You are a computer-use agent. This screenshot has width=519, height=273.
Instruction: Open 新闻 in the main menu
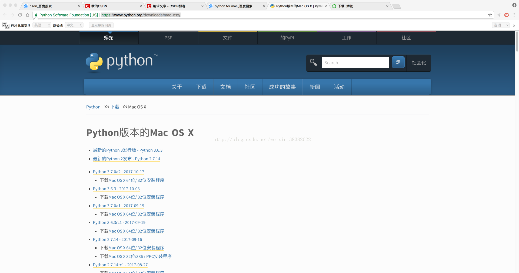tap(315, 87)
